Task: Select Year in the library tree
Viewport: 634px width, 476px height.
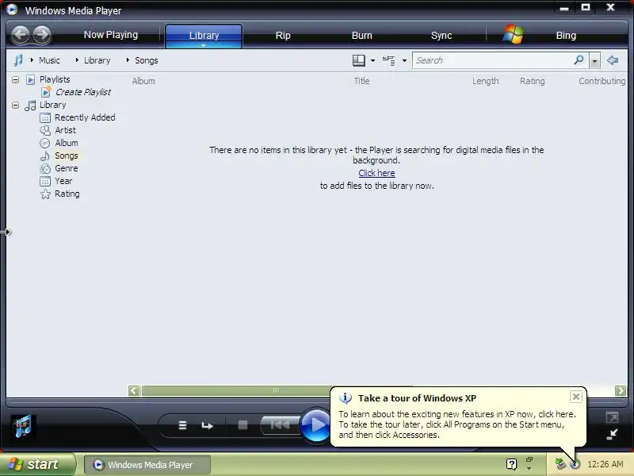Action: pos(63,181)
